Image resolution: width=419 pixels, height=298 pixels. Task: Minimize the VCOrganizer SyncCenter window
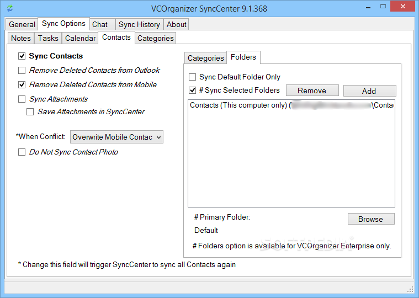(368, 8)
